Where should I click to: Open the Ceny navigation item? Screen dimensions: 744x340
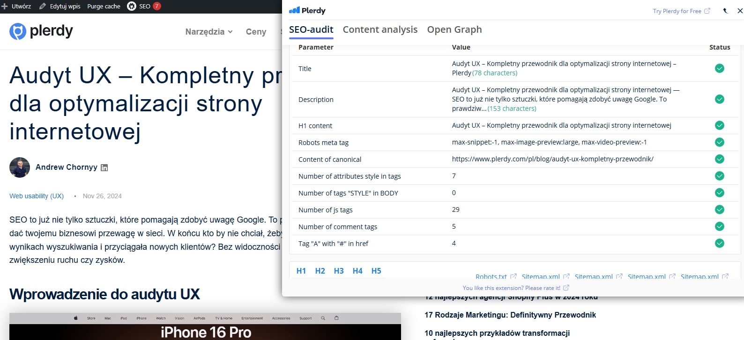[256, 32]
